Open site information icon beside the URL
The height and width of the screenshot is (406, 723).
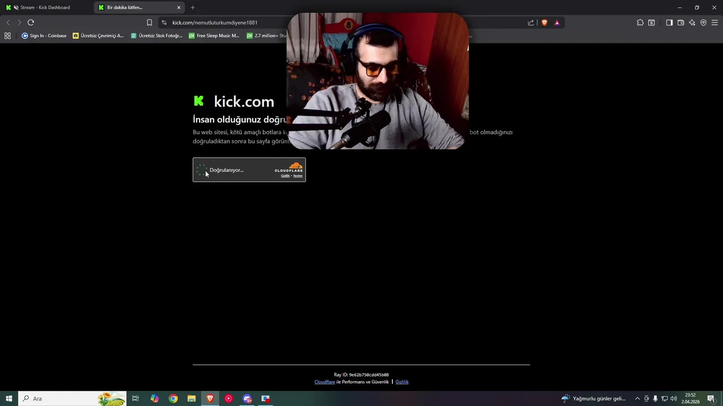click(164, 23)
